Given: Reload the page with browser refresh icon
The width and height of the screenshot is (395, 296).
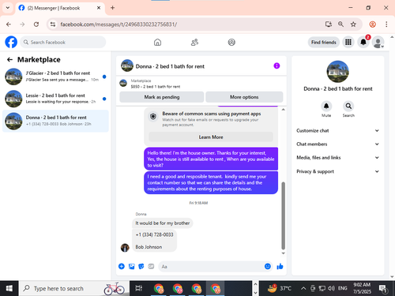Looking at the screenshot, I should point(36,24).
